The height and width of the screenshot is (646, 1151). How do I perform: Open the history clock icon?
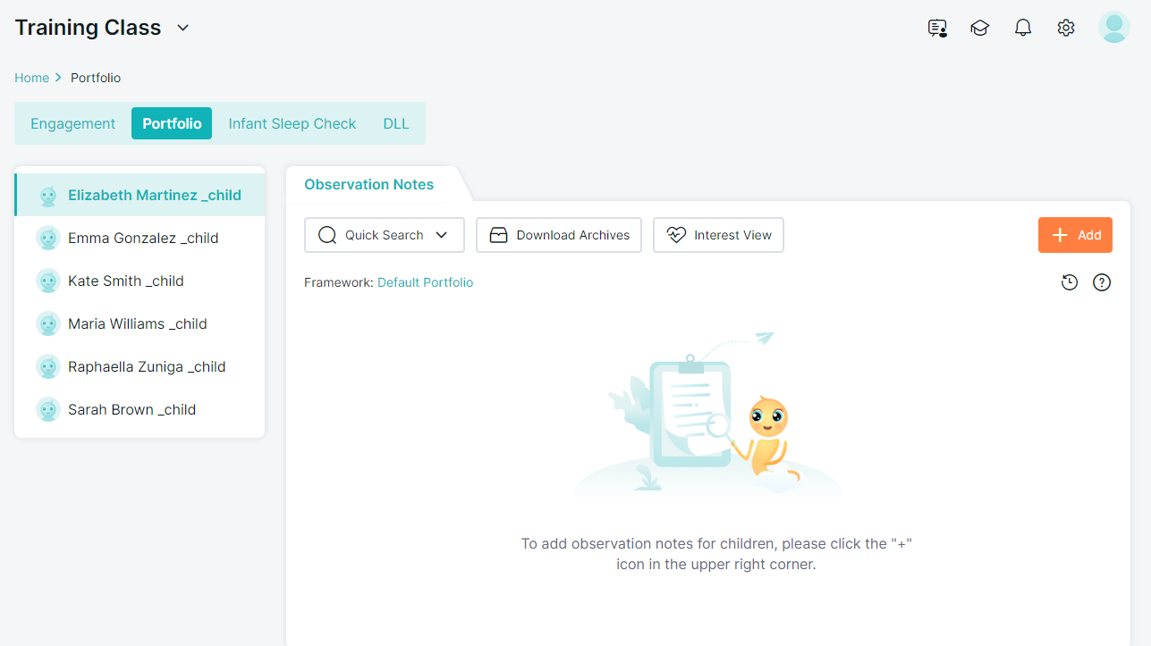coord(1070,282)
